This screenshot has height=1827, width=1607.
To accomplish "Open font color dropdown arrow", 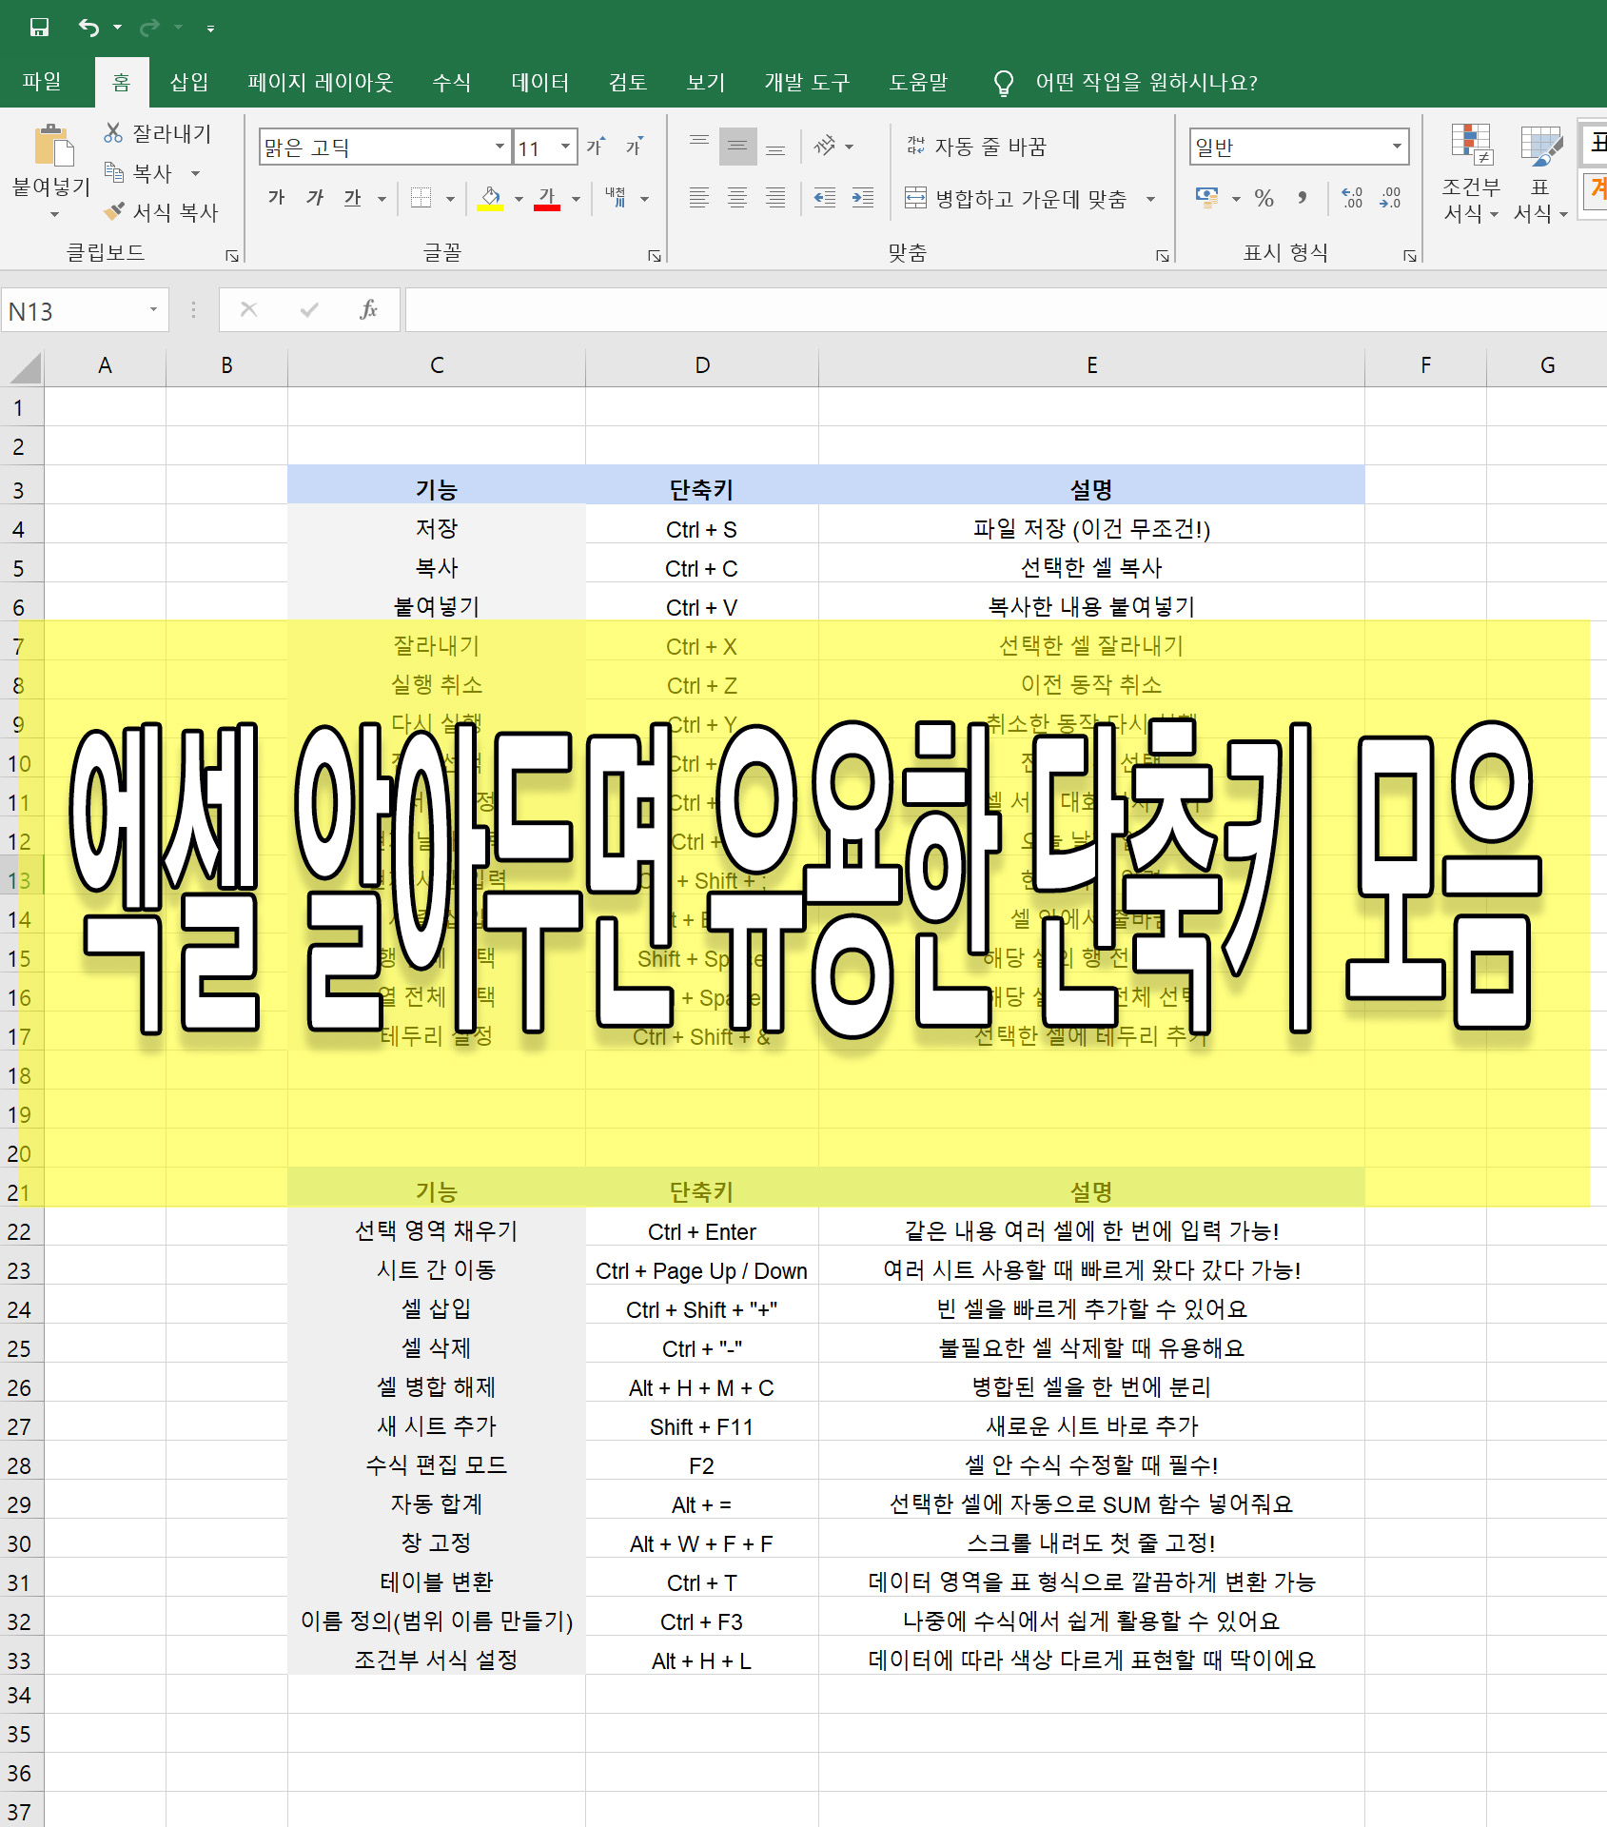I will 576,198.
